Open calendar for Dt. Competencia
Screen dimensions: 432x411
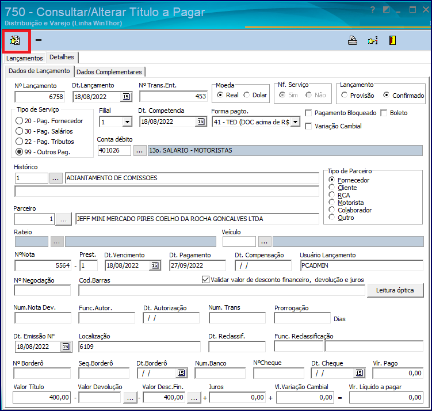point(201,121)
